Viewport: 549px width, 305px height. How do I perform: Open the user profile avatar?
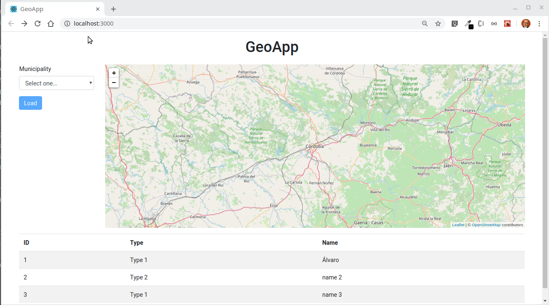[525, 24]
